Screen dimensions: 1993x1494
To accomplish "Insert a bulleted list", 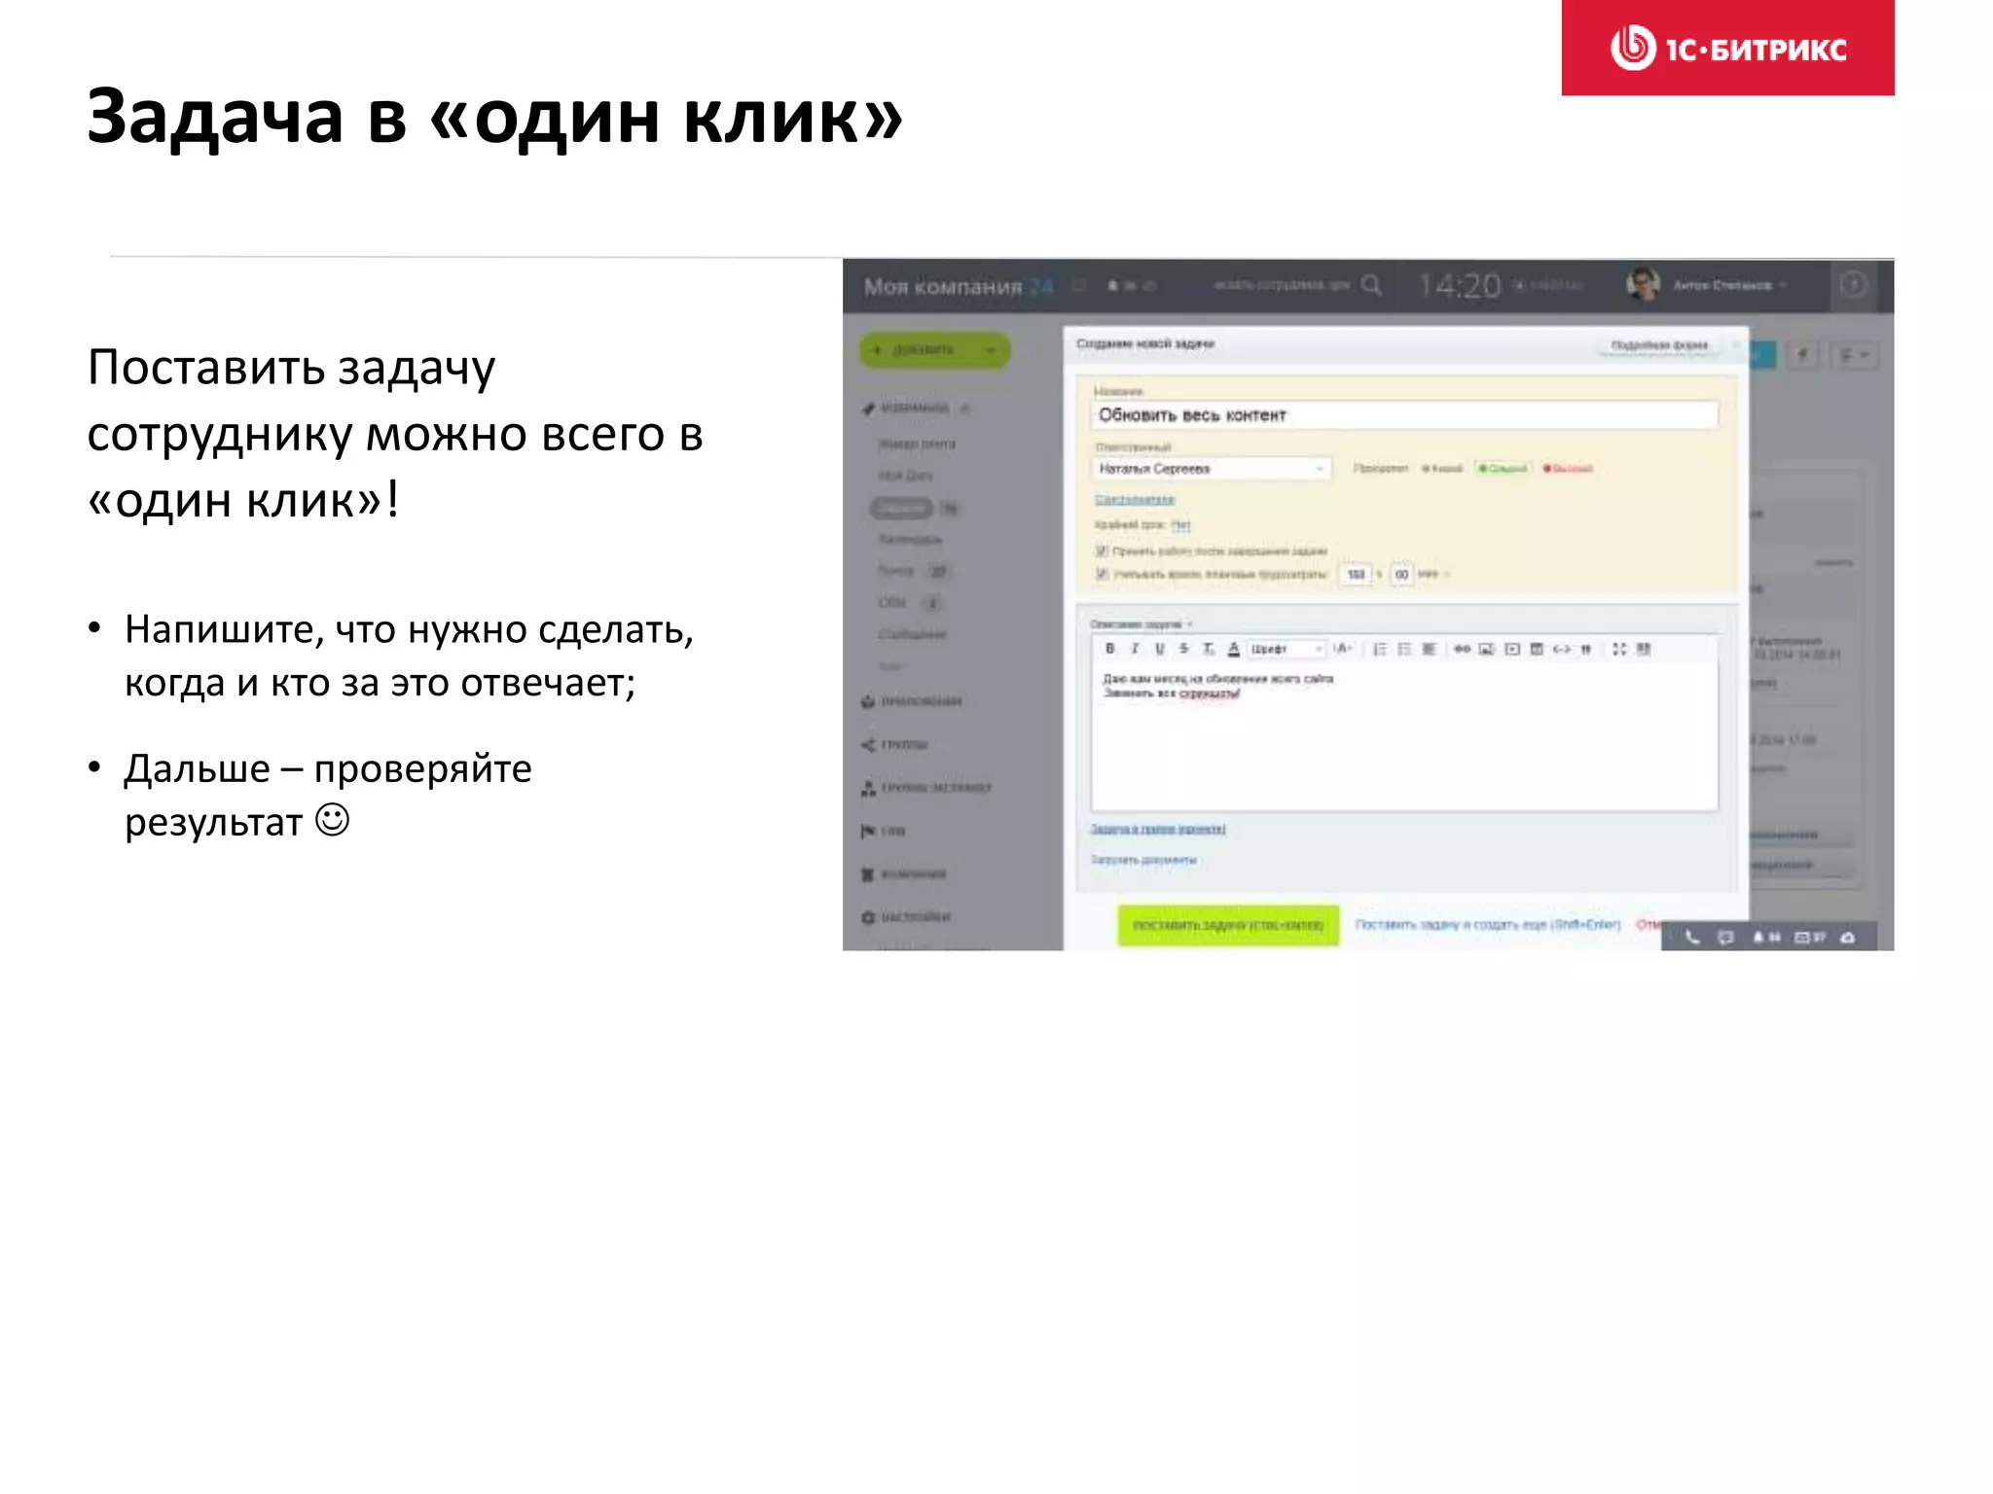I will coord(1404,649).
